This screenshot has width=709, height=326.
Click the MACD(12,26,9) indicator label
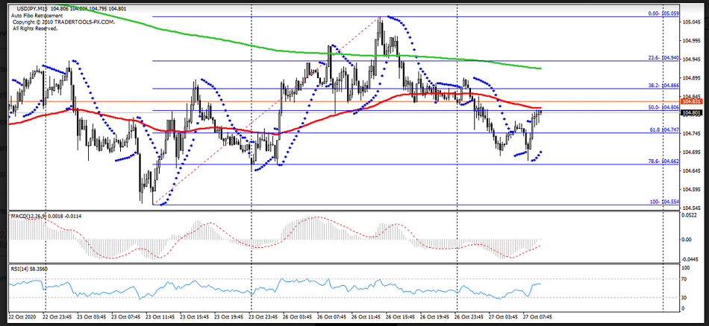(28, 216)
